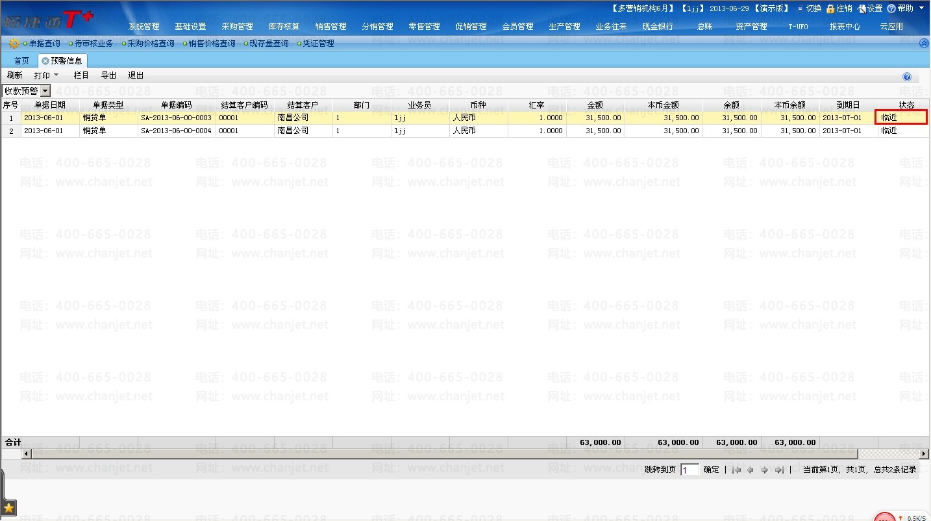Open the 库存核算 menu

point(284,27)
